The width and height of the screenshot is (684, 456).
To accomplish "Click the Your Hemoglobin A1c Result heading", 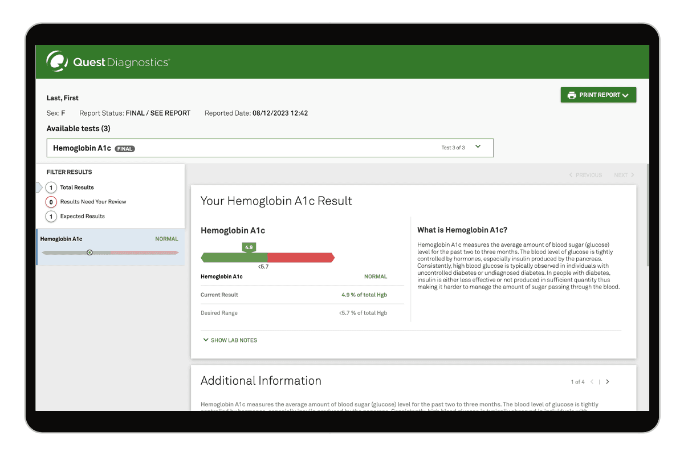I will (x=276, y=201).
